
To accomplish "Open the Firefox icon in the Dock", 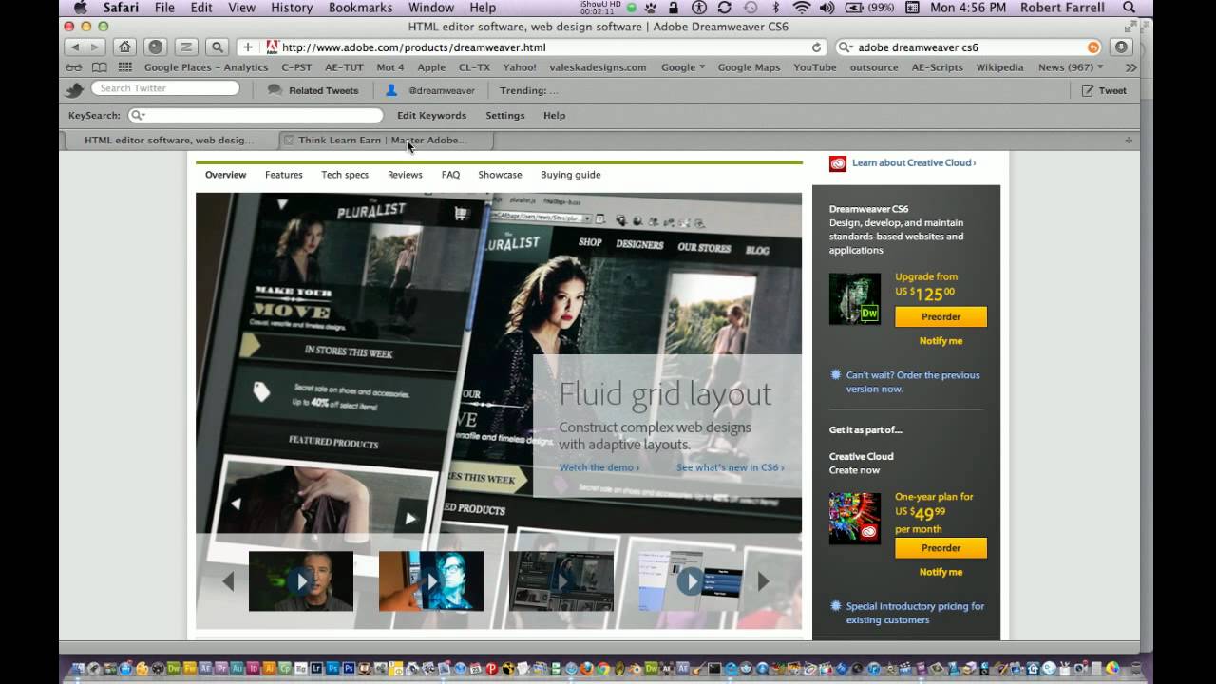I will tap(587, 668).
